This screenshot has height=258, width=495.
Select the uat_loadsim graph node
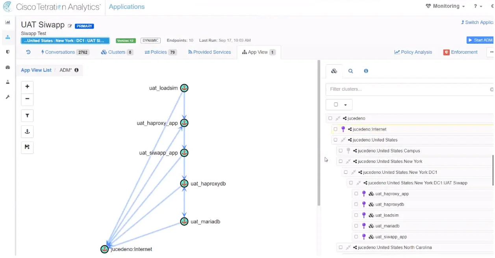pyautogui.click(x=184, y=88)
